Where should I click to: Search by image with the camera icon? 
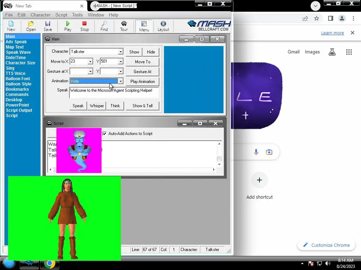269,152
